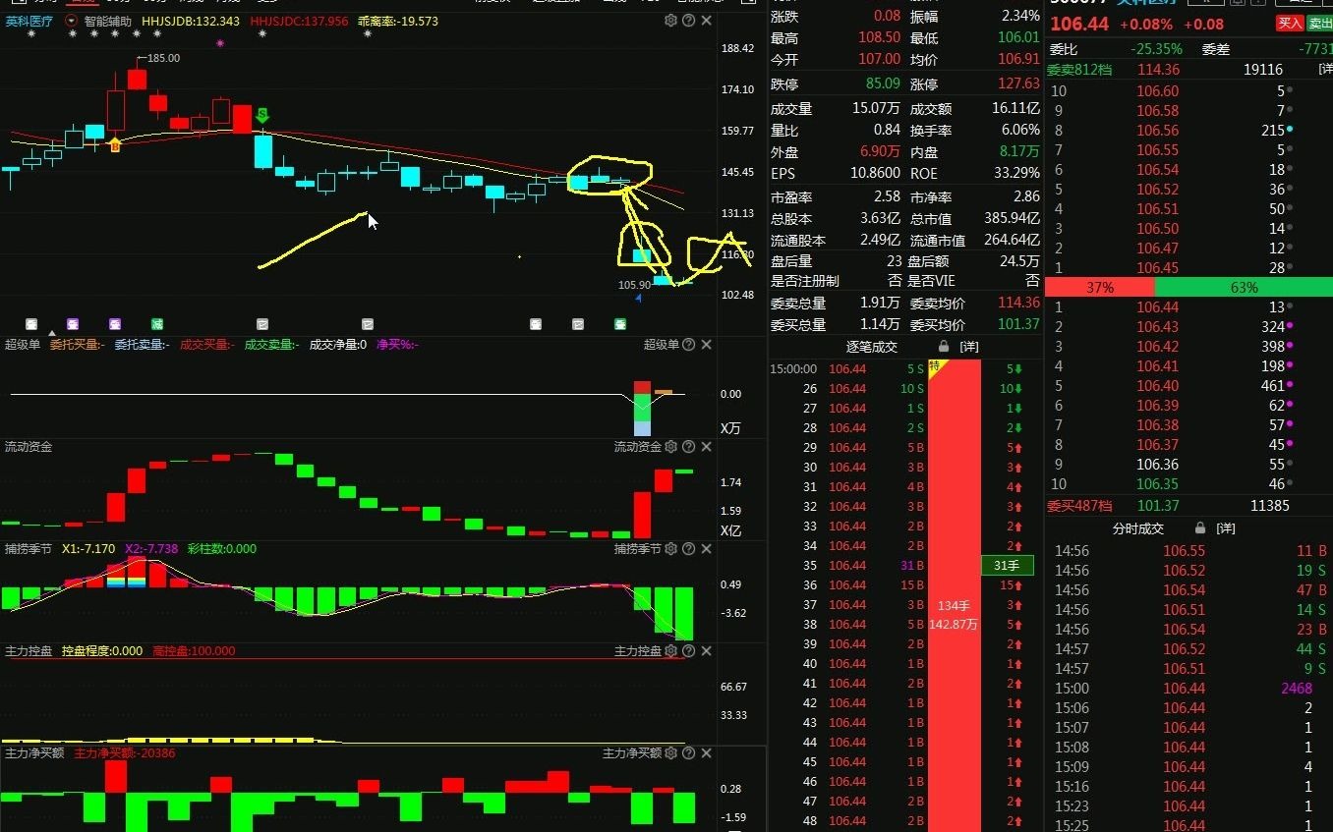1333x832 pixels.
Task: Click the 134手 142.87万 big order block
Action: point(954,615)
